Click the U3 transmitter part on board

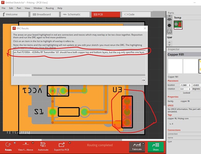point(127,112)
